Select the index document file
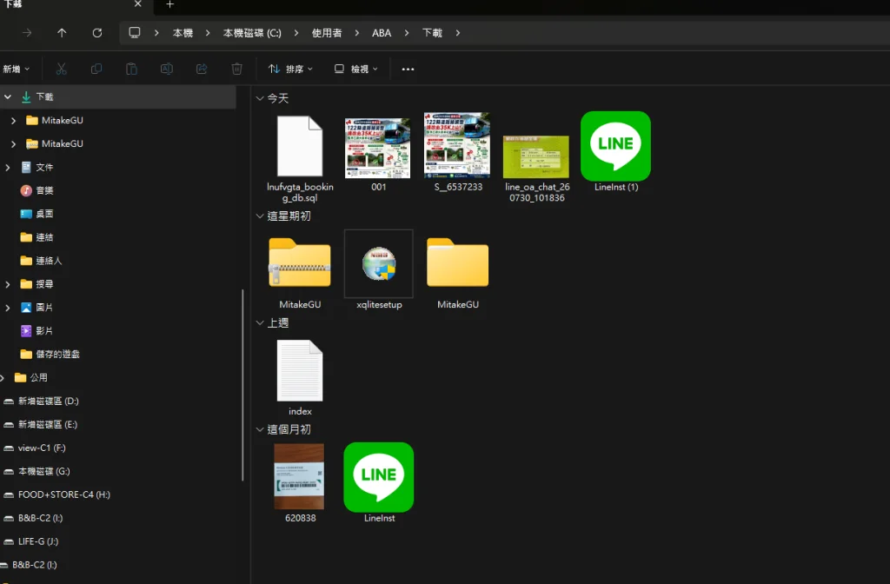 [300, 377]
